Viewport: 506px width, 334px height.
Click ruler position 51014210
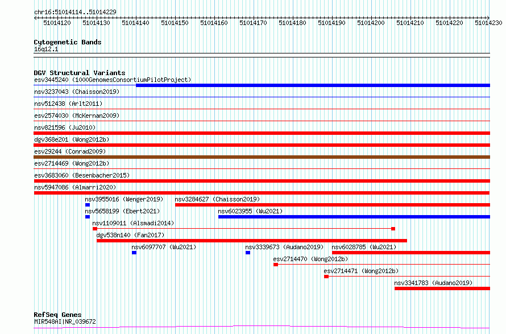pos(410,23)
